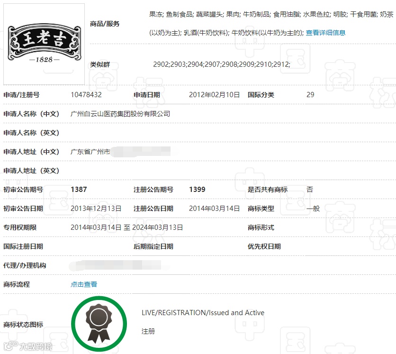The height and width of the screenshot is (354, 396).
Task: Click the 是否共有商标 label
Action: pyautogui.click(x=268, y=190)
